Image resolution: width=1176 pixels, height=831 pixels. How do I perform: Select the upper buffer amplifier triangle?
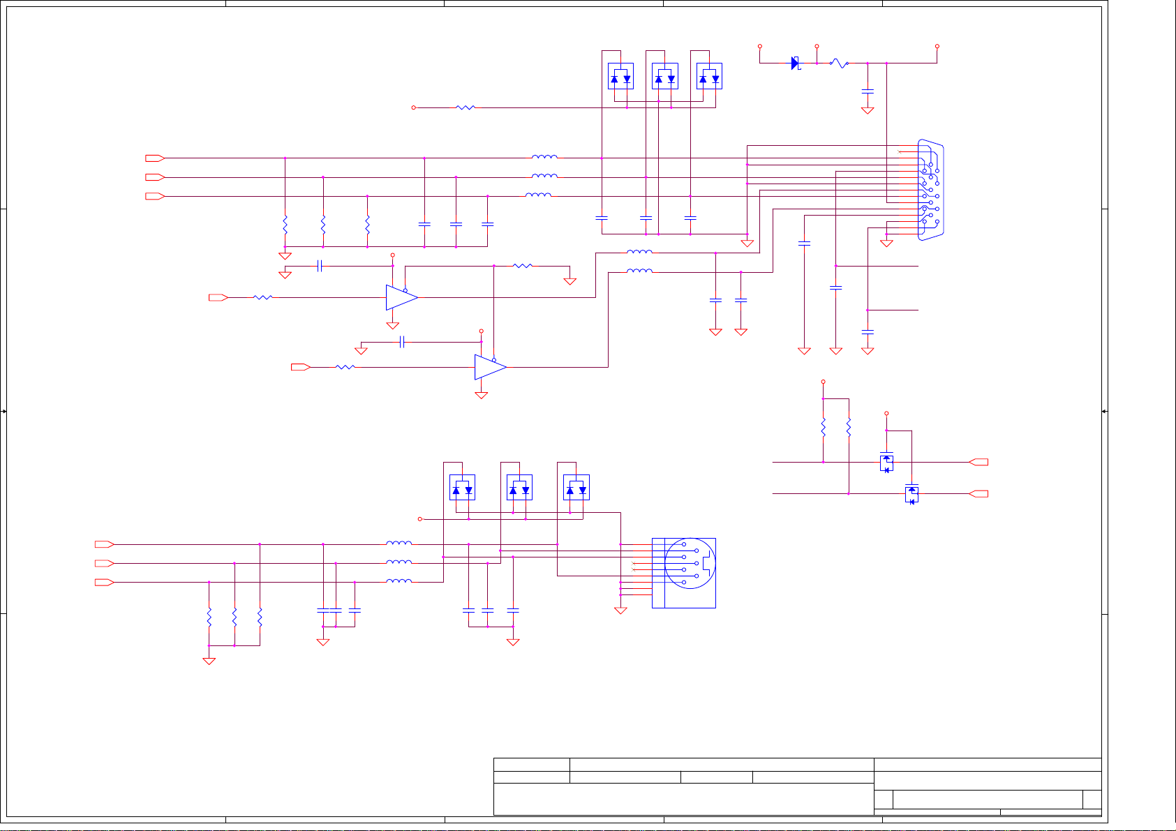tap(402, 297)
